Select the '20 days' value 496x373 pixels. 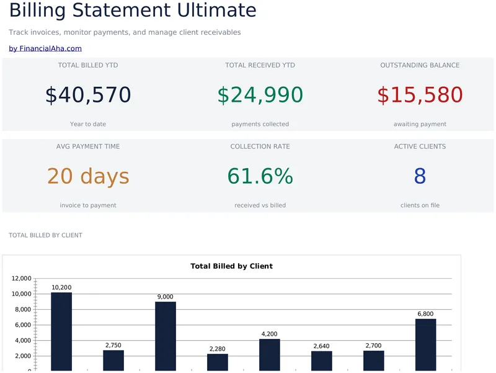(88, 176)
